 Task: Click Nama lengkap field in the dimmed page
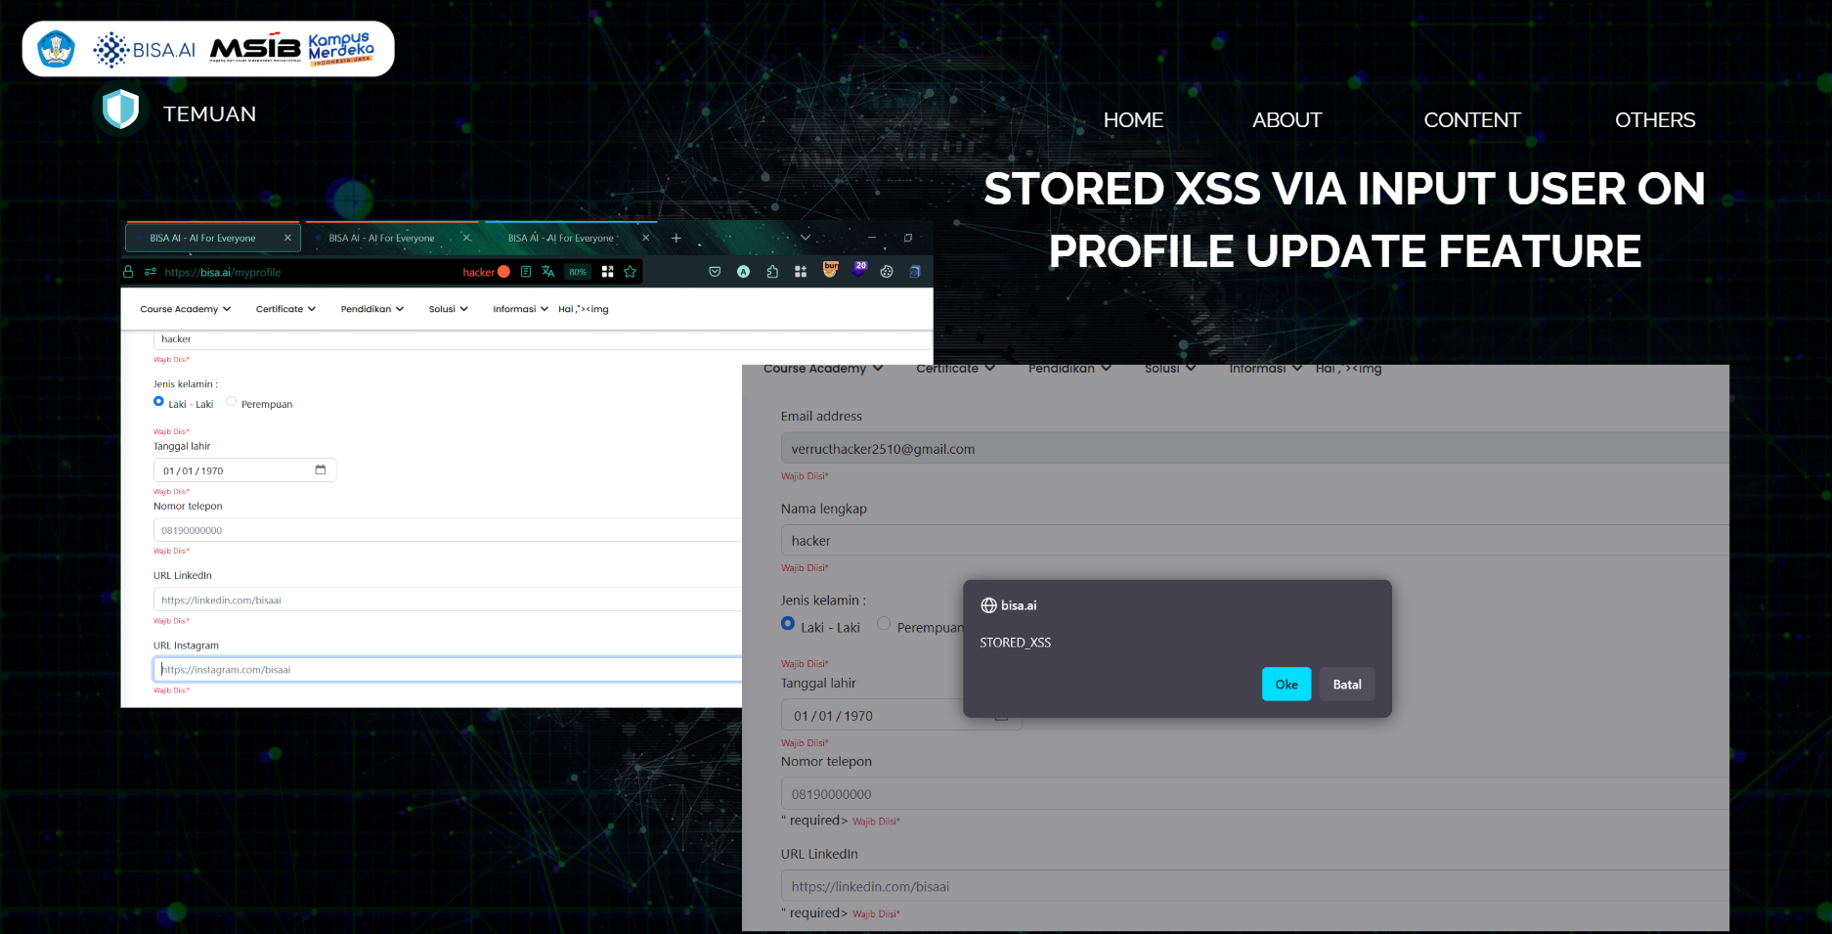point(1254,541)
